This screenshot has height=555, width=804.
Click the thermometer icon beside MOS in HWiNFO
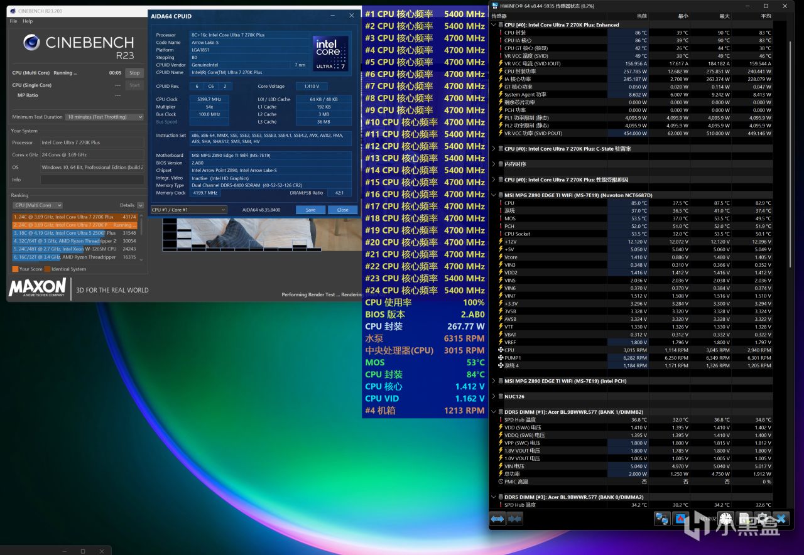pyautogui.click(x=501, y=218)
